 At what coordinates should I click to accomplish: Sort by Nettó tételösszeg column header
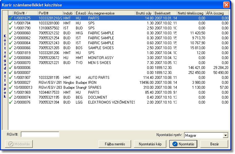[191, 13]
